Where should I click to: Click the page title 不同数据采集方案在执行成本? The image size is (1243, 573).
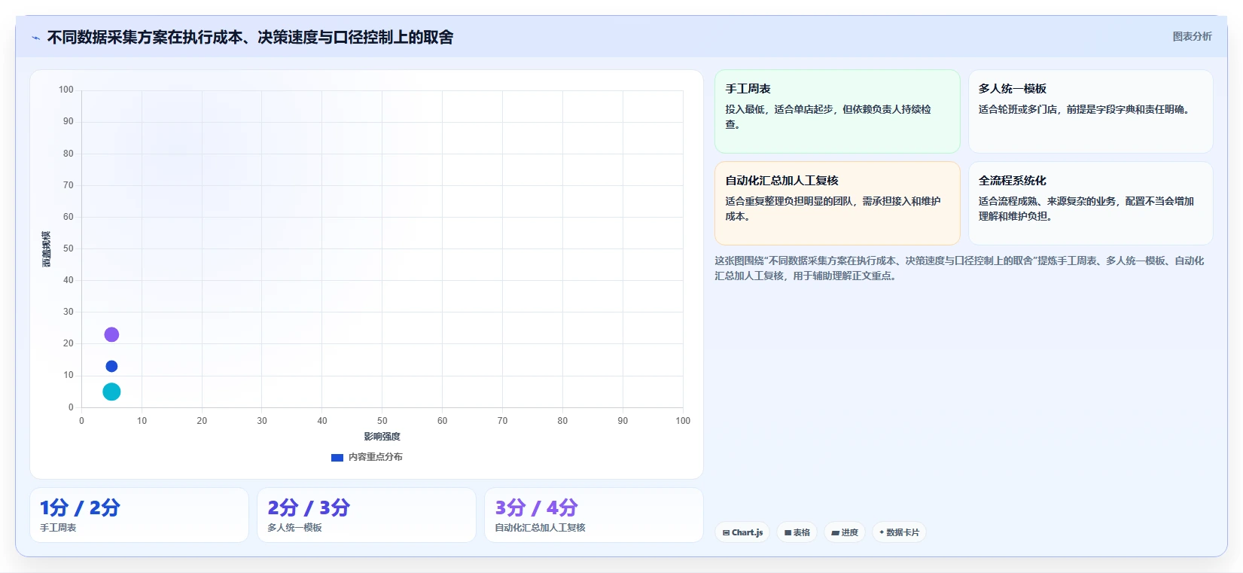250,37
